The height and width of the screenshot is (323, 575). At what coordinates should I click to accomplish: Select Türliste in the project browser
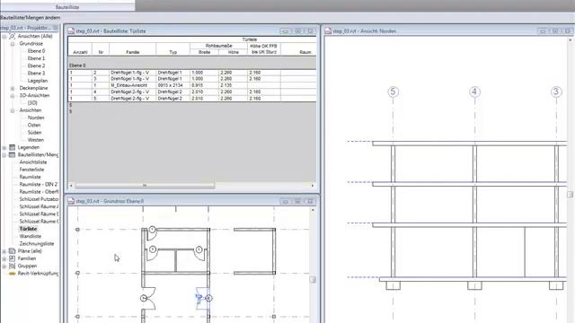28,229
